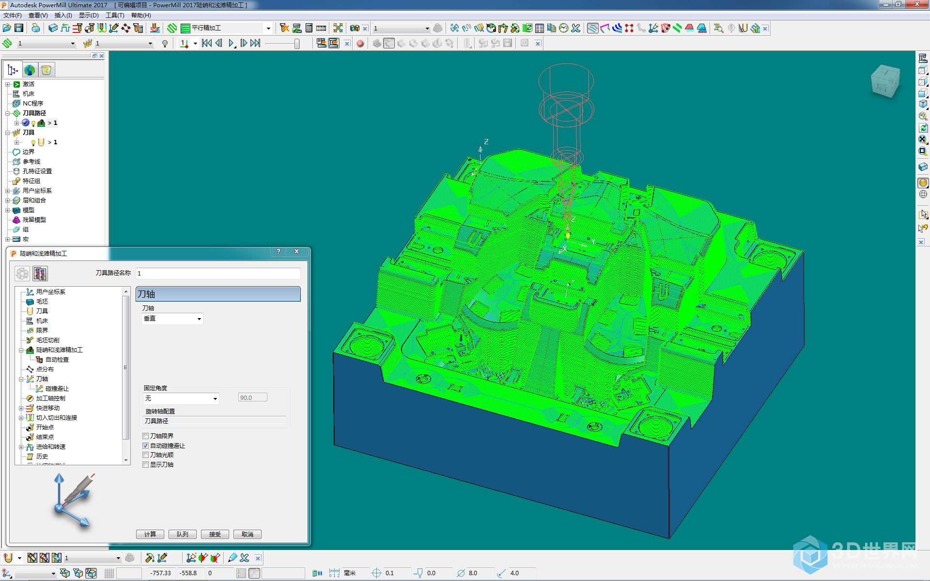The image size is (930, 581).
Task: Enable 显示刀轴 checkbox
Action: pyautogui.click(x=145, y=465)
